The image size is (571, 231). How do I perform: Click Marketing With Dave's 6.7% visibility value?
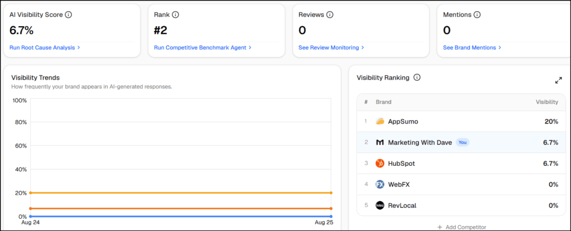(x=550, y=142)
